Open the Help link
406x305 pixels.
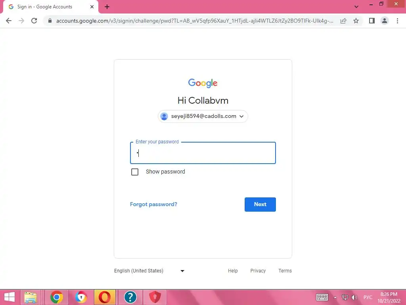233,271
